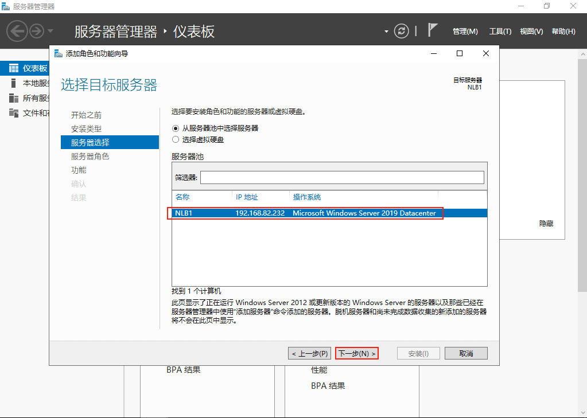Open navigation history dropdown arrow
Viewport: 587px width, 418px height.
click(50, 31)
